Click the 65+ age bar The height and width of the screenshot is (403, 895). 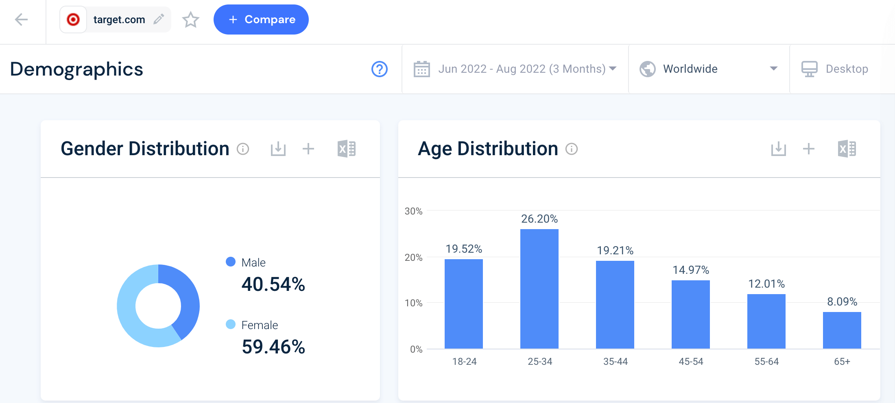point(842,330)
